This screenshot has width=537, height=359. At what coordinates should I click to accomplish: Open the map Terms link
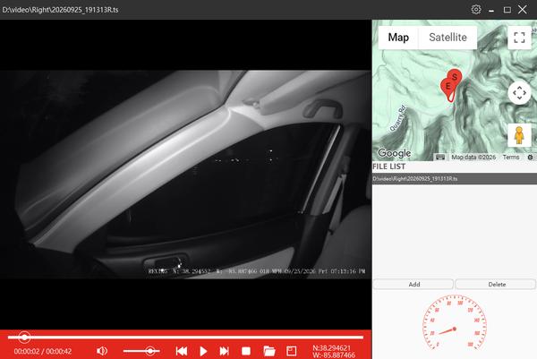511,158
